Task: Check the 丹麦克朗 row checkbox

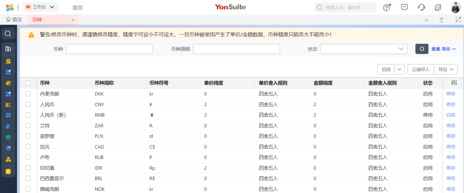Action: (x=28, y=94)
